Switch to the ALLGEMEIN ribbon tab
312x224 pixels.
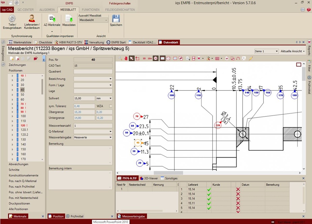(47, 9)
